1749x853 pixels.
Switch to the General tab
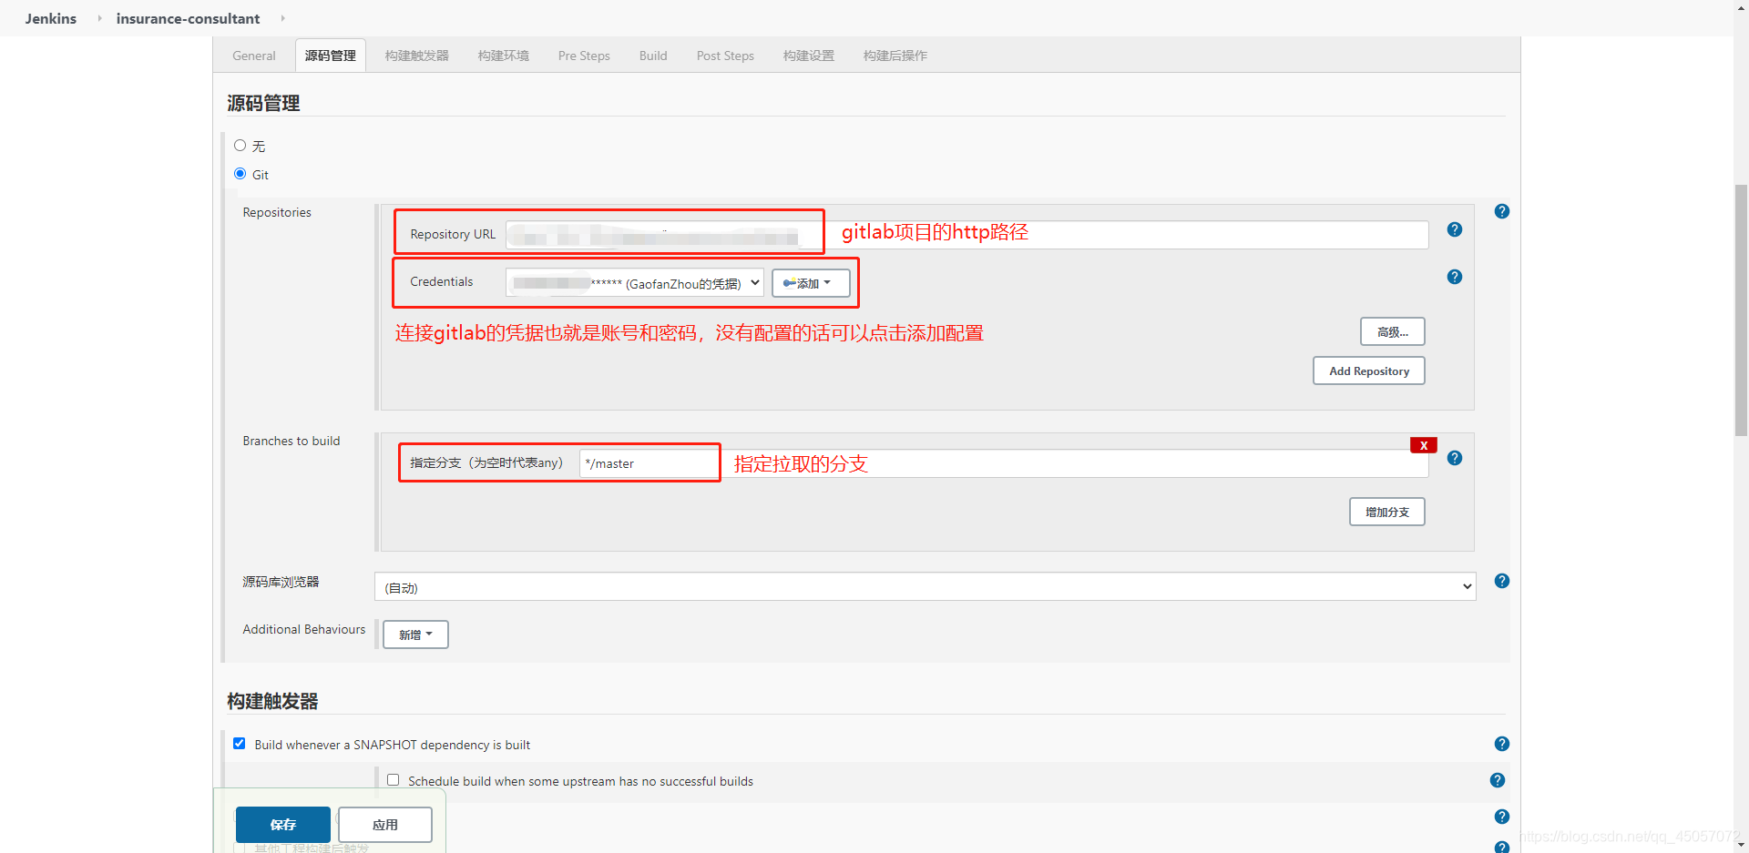pyautogui.click(x=254, y=56)
